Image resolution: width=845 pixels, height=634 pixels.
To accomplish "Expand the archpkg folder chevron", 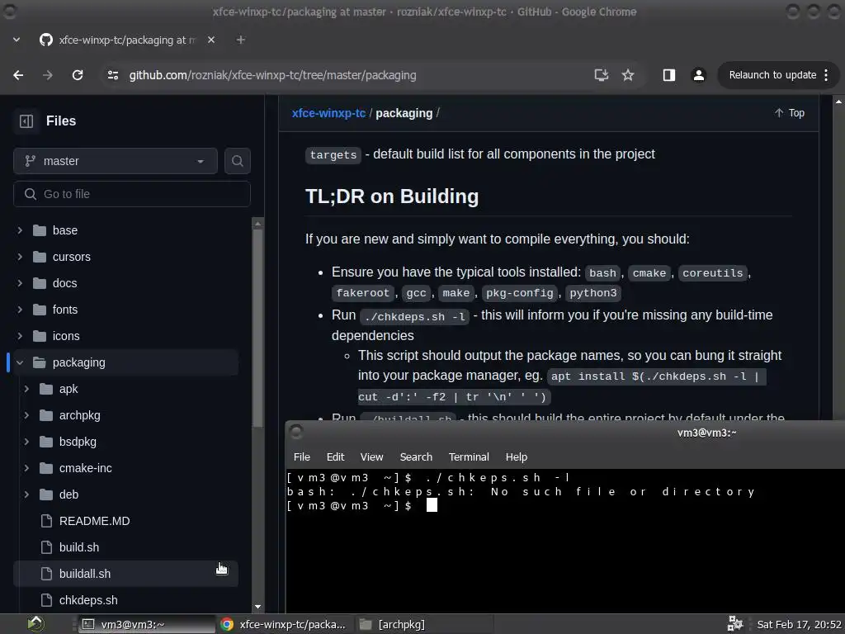I will pyautogui.click(x=26, y=415).
